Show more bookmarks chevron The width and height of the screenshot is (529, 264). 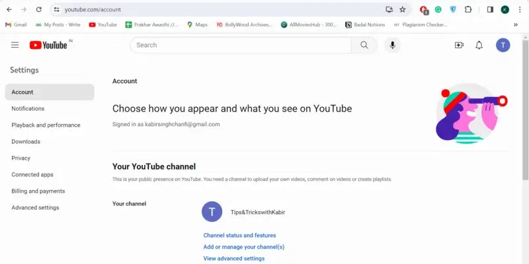(516, 24)
